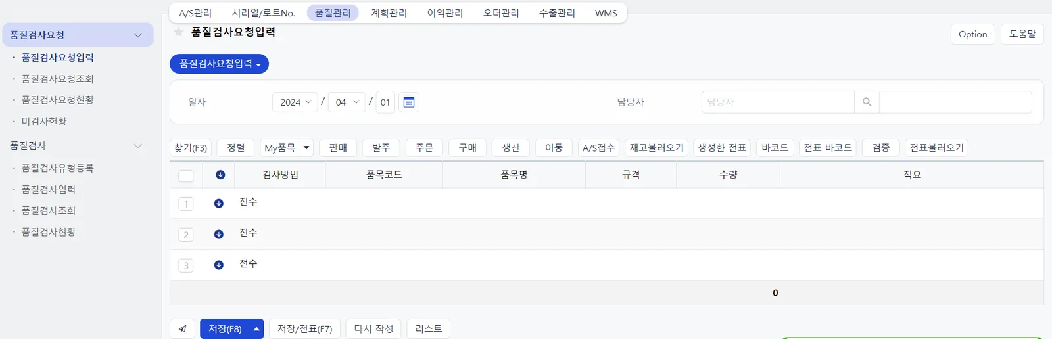The height and width of the screenshot is (339, 1052).
Task: Switch to the 계획관리 tab
Action: pos(389,13)
